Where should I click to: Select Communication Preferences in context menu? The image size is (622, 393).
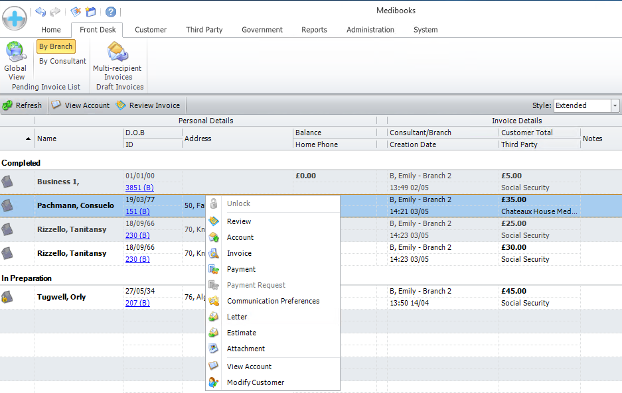pos(273,301)
